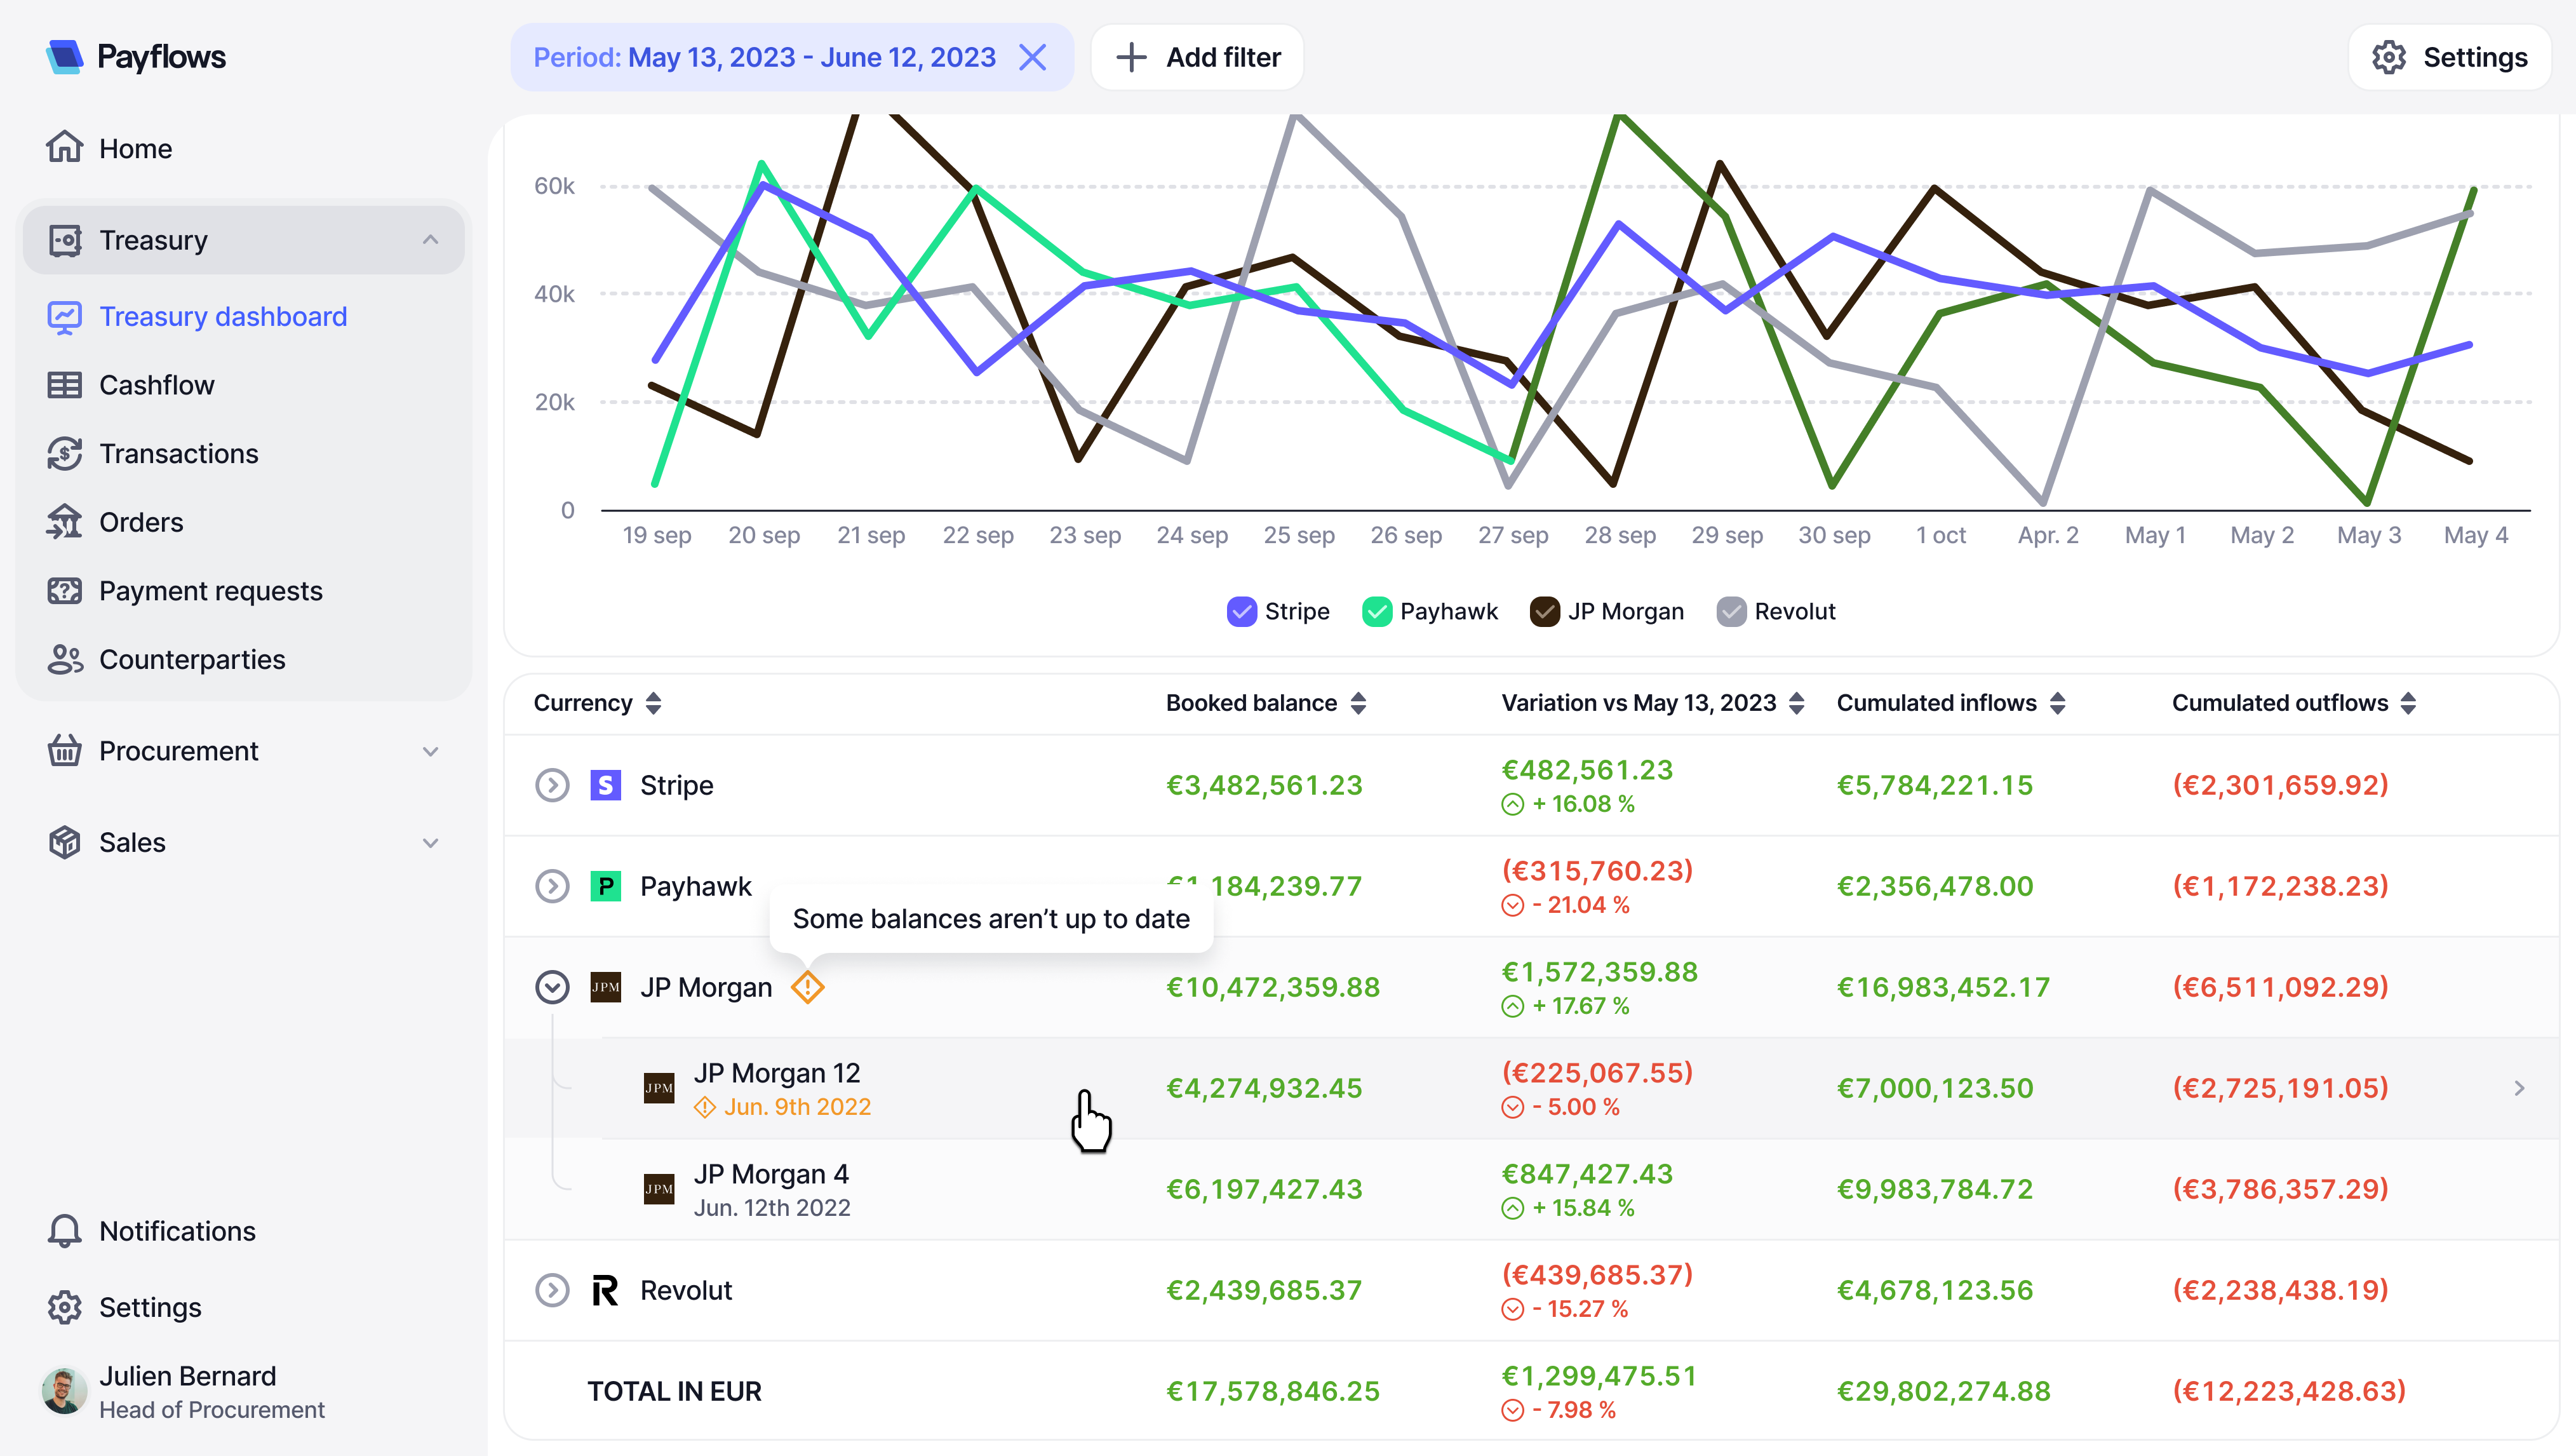Viewport: 2576px width, 1456px height.
Task: Click the sidebar Settings gear icon
Action: (65, 1307)
